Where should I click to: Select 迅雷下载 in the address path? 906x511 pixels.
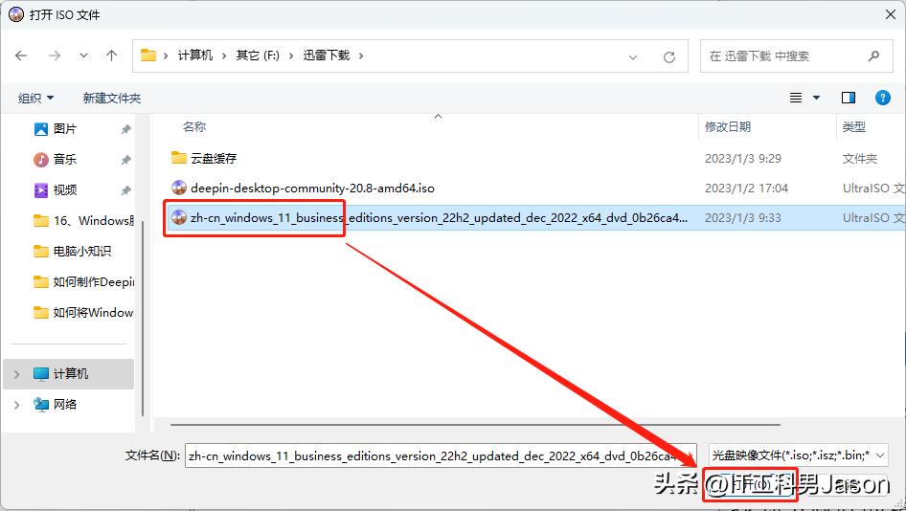click(x=327, y=56)
